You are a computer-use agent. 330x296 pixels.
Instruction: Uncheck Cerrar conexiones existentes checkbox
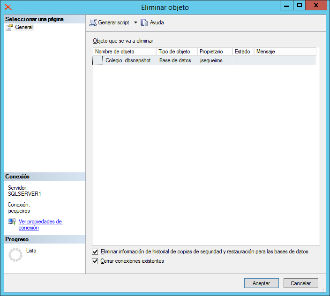point(95,261)
